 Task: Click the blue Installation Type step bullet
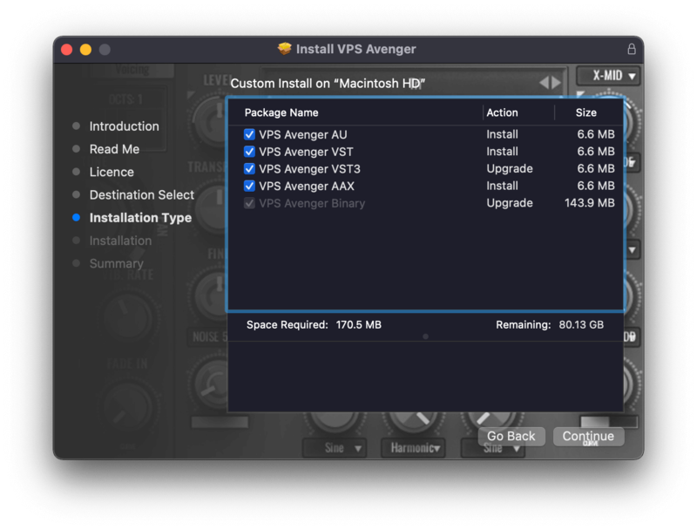[x=77, y=218]
